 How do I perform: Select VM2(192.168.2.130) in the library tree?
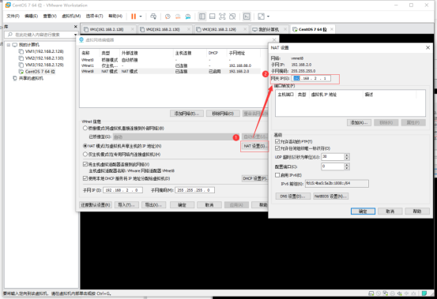[x=44, y=58]
